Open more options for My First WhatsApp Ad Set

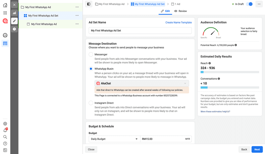coord(77,16)
